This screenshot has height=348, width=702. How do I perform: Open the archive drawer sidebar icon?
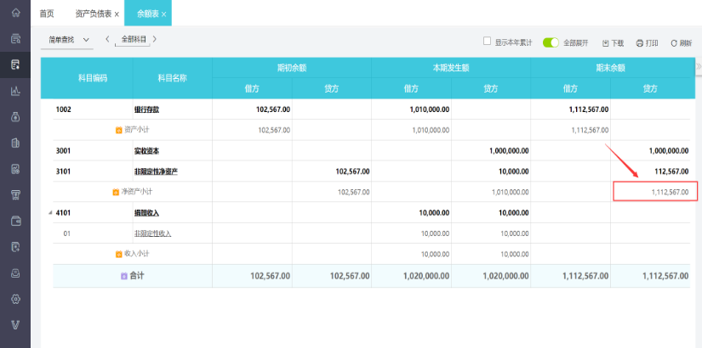[15, 273]
